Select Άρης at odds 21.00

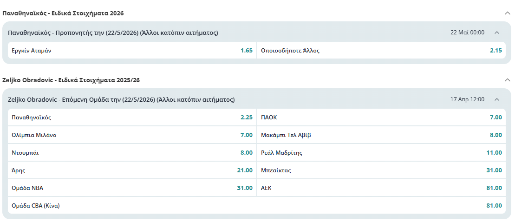132,170
